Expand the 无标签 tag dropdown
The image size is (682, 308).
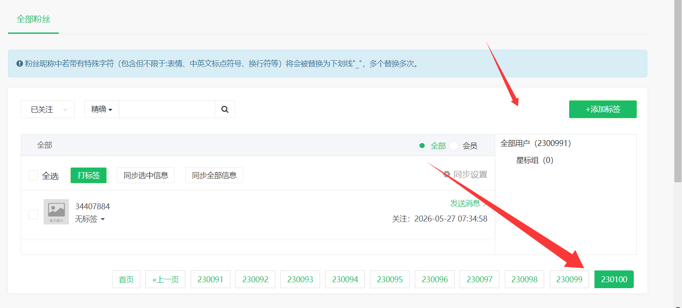click(90, 219)
